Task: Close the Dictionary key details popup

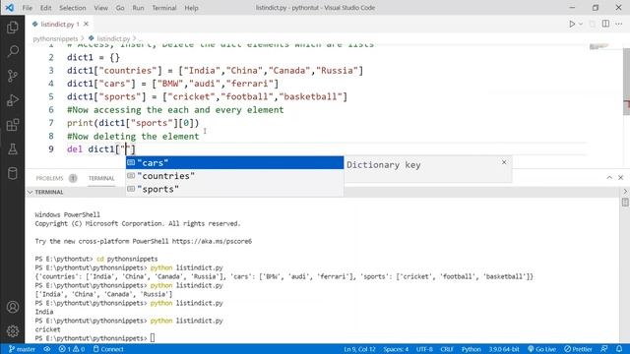Action: tap(504, 162)
